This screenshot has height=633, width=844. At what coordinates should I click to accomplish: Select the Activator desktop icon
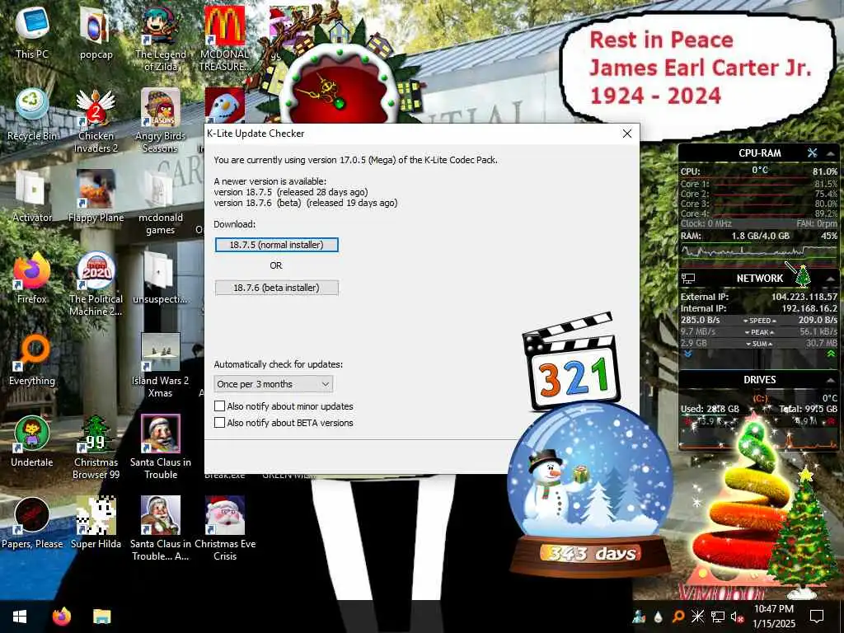[x=32, y=196]
